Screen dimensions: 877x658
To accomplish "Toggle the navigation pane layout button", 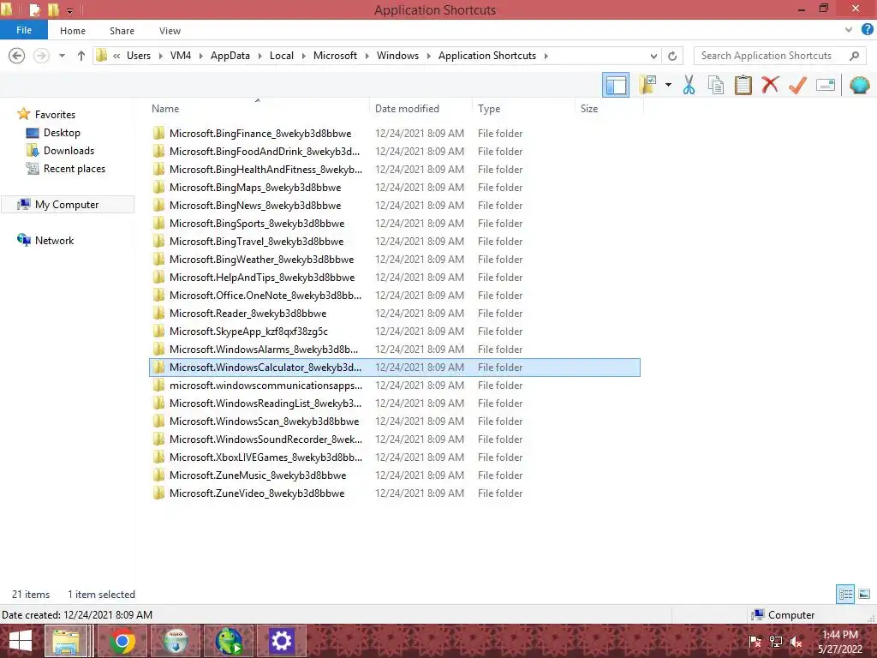I will pos(616,85).
